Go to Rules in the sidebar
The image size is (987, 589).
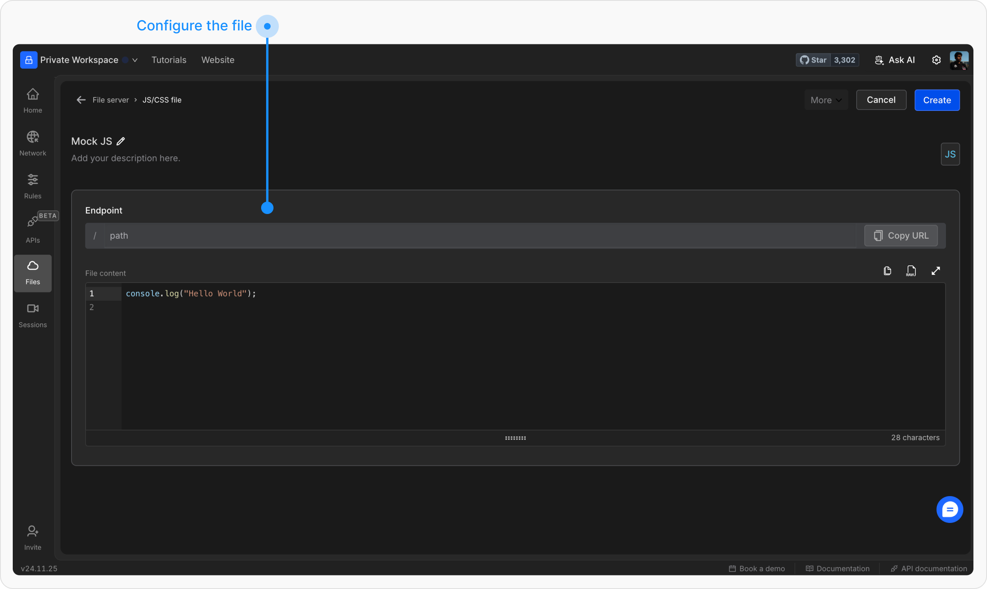(32, 186)
